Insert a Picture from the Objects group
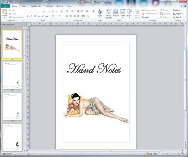 point(116,13)
